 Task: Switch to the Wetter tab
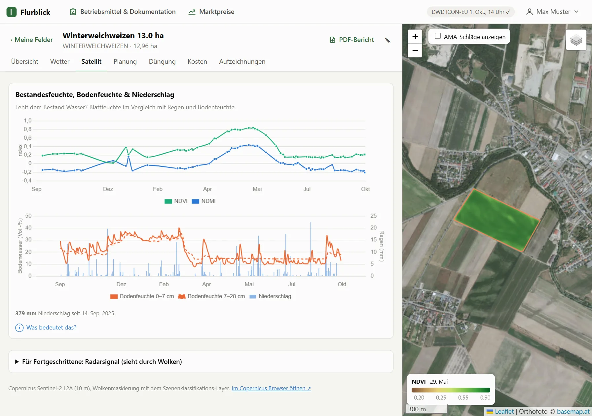(60, 62)
